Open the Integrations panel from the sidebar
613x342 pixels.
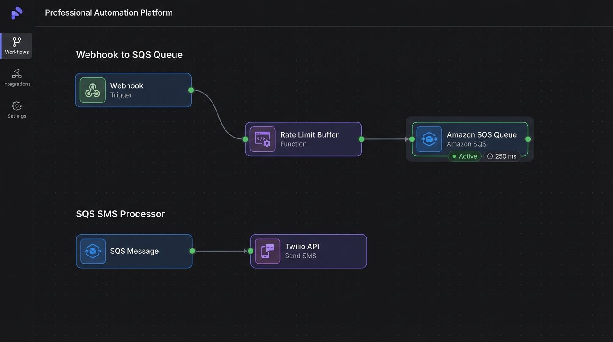pos(16,74)
